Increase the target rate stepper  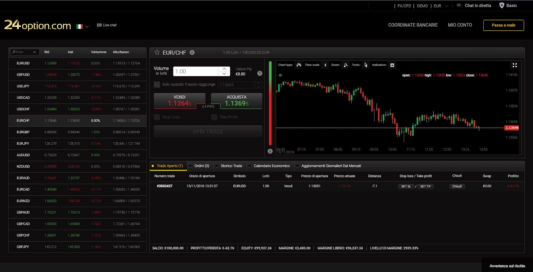coord(258,83)
